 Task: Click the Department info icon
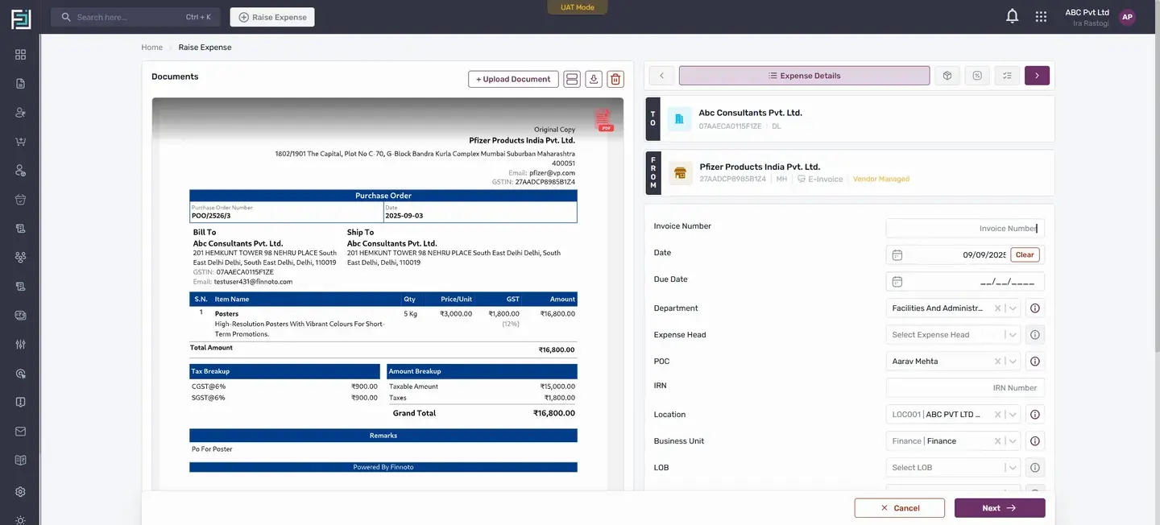[1035, 308]
